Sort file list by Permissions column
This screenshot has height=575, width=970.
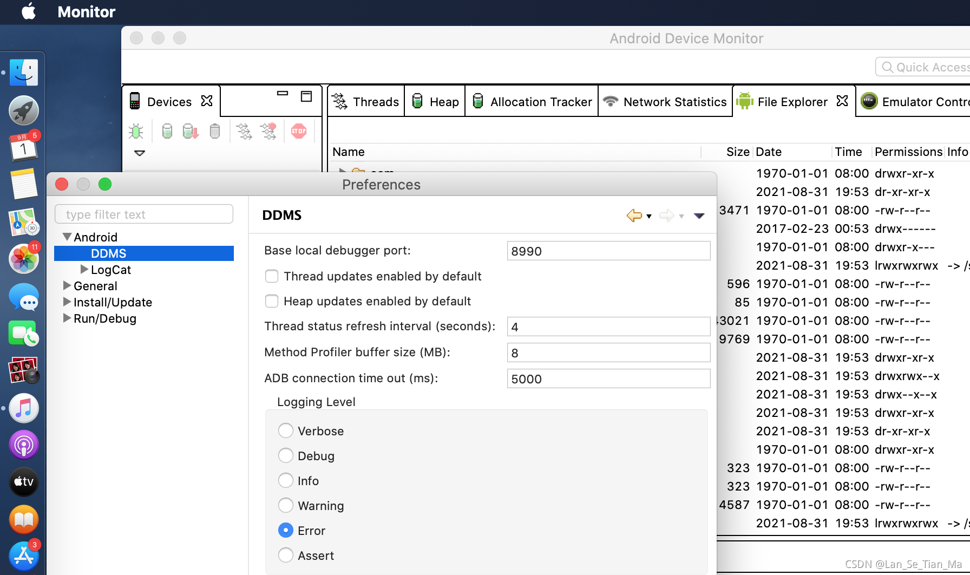click(x=908, y=152)
